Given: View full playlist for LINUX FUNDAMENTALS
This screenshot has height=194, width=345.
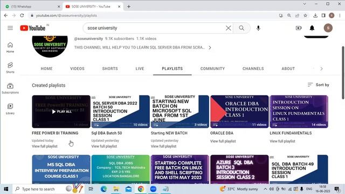Looking at the screenshot, I should click(282, 141).
